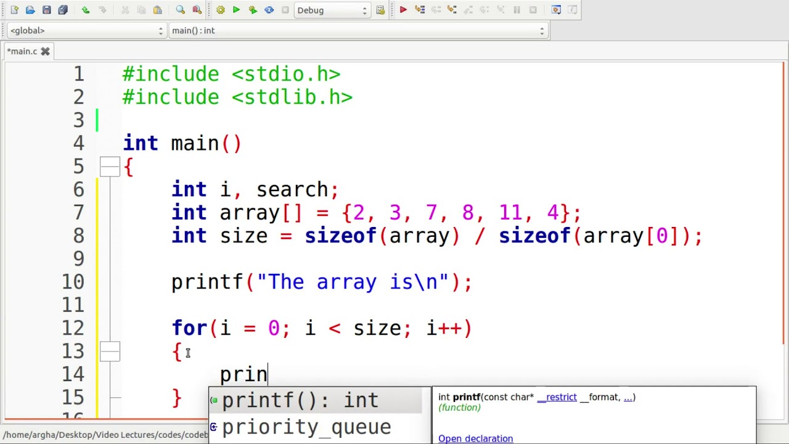Save all open files

(63, 10)
